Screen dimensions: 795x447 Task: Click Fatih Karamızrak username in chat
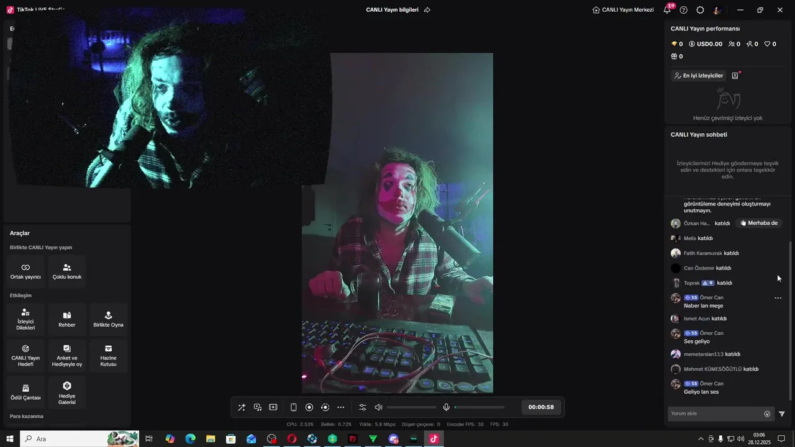[x=703, y=253]
